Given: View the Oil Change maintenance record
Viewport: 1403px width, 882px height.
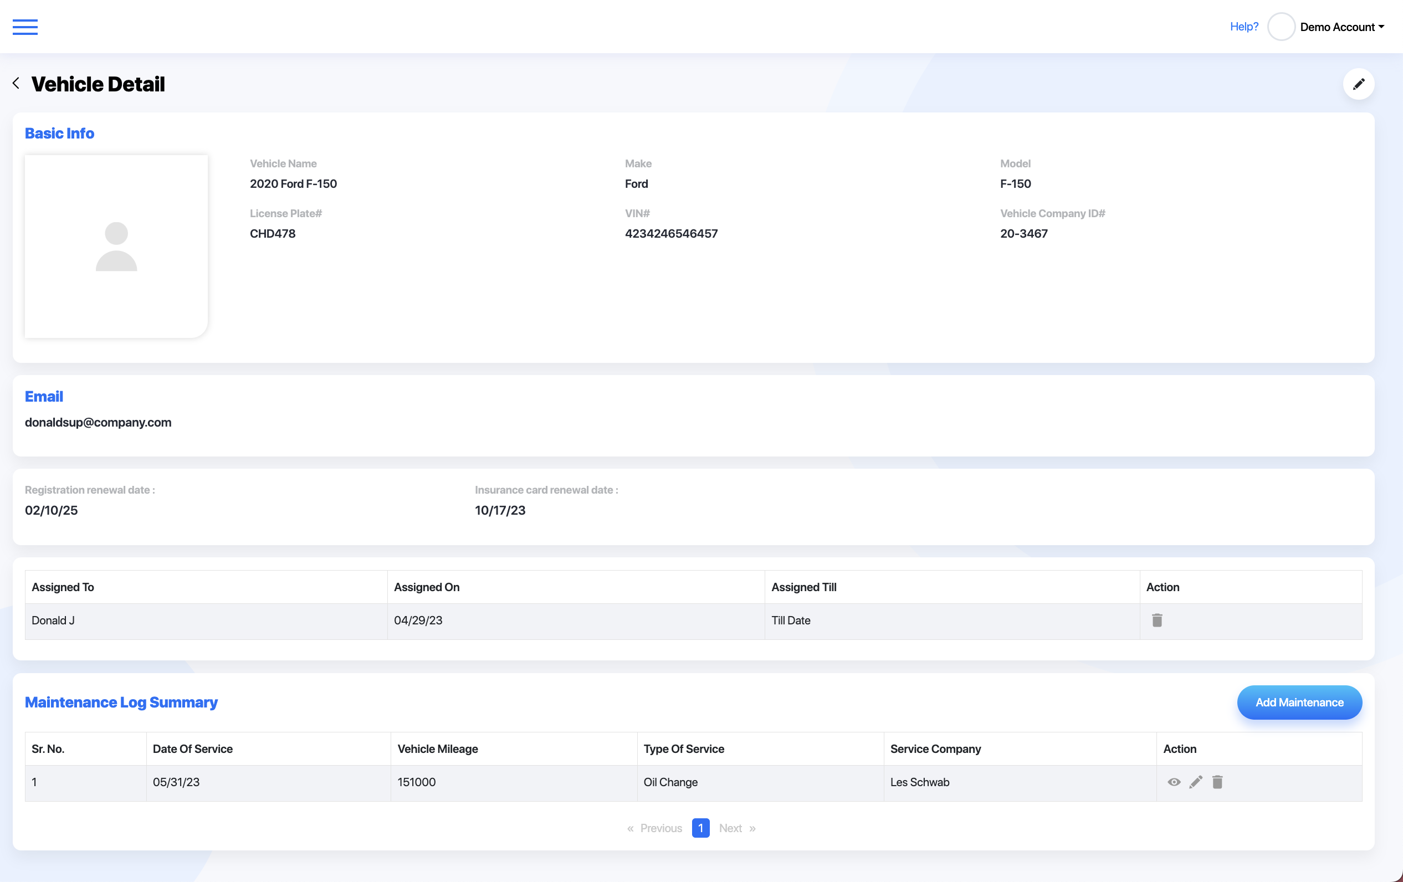Looking at the screenshot, I should click(x=1174, y=782).
